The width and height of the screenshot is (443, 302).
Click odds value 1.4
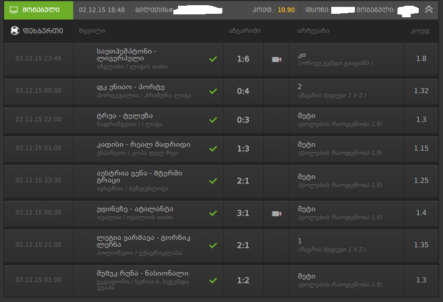(x=421, y=212)
